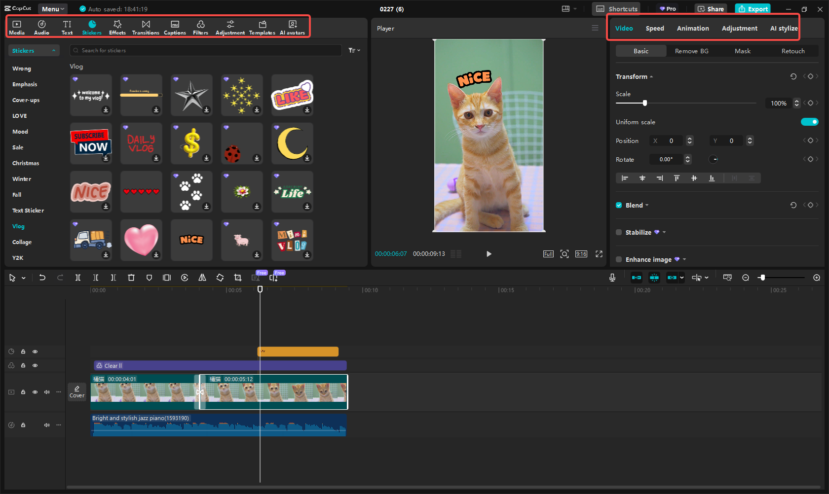
Task: Select the Effects panel icon
Action: point(117,27)
